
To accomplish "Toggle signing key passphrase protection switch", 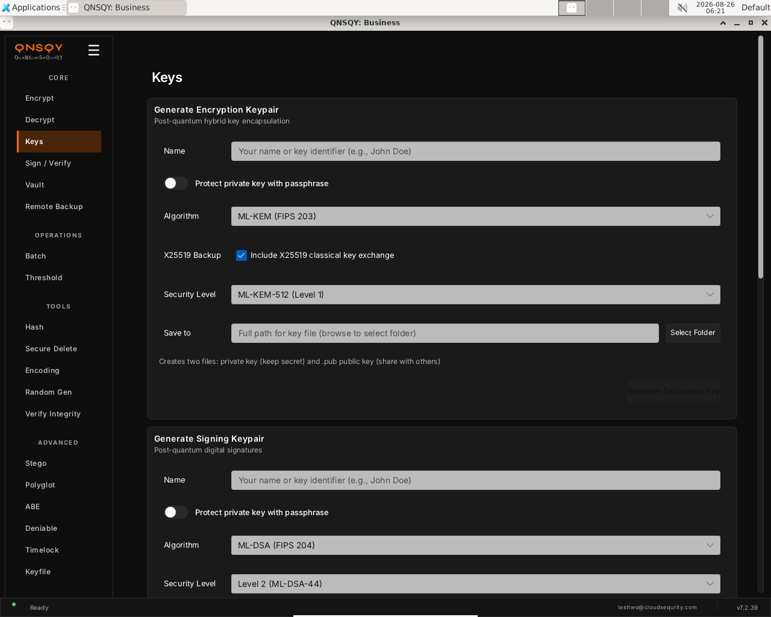I will [x=175, y=512].
